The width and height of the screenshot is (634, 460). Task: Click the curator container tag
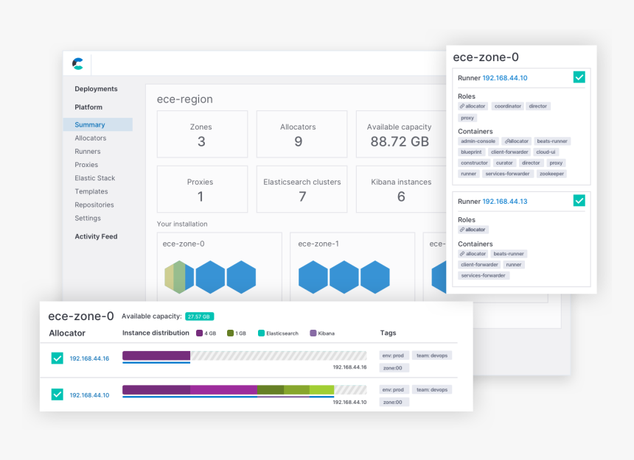click(504, 163)
